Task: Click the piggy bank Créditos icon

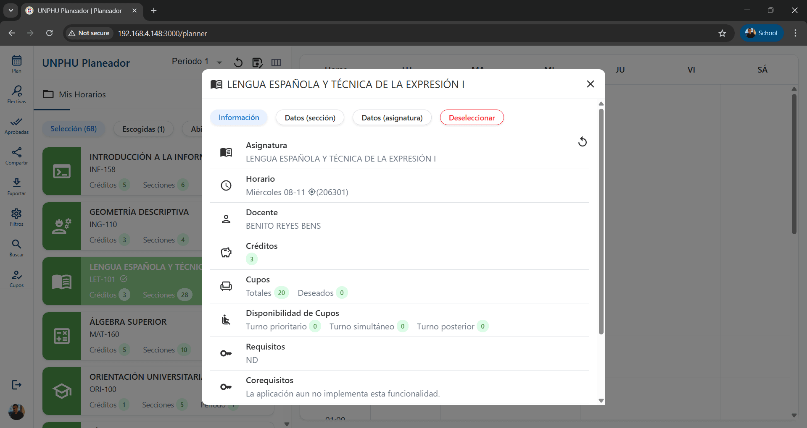Action: click(x=226, y=253)
